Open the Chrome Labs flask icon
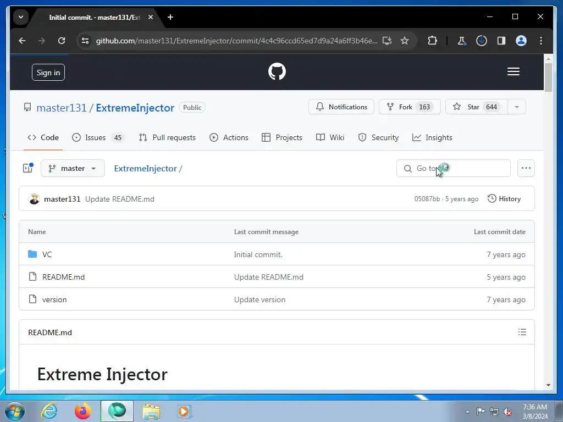 click(461, 41)
